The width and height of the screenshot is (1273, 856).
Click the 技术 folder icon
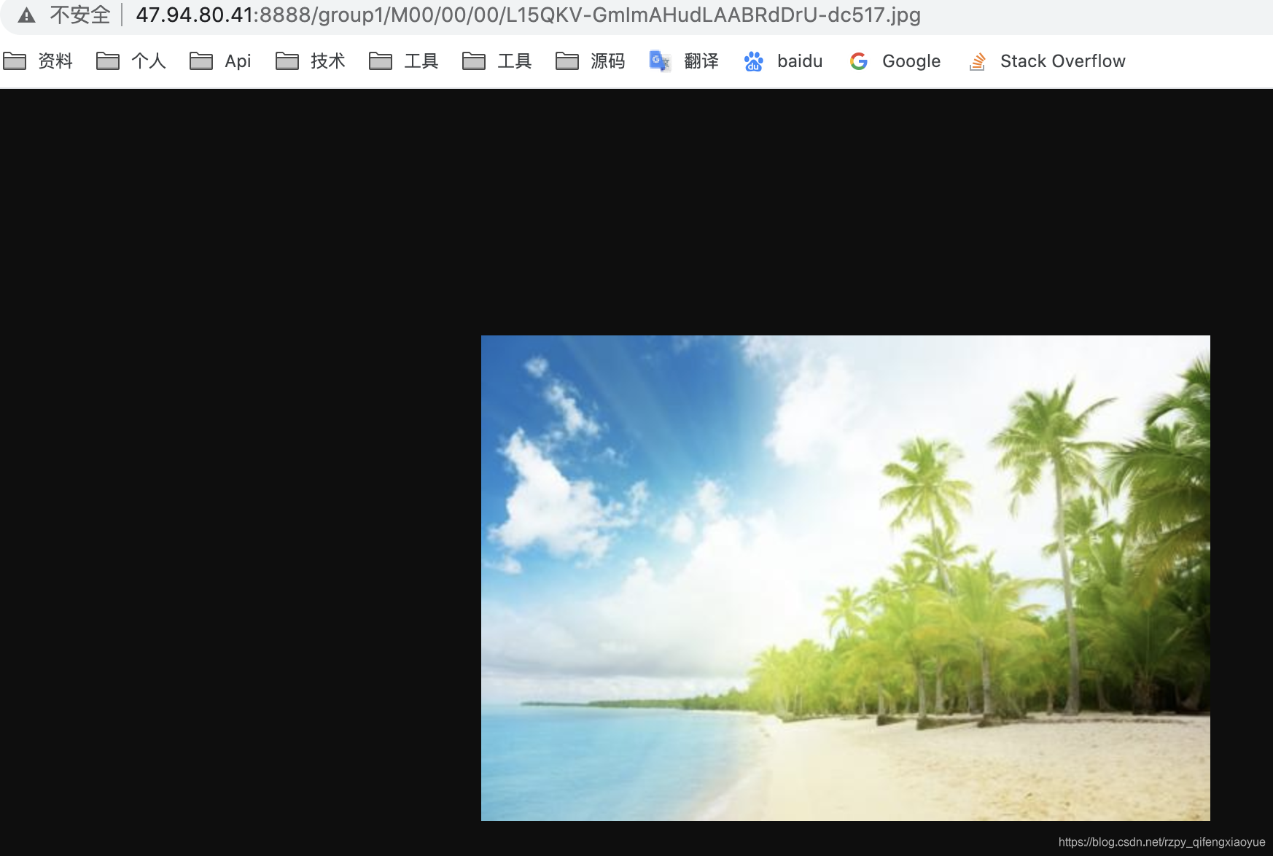click(x=287, y=61)
